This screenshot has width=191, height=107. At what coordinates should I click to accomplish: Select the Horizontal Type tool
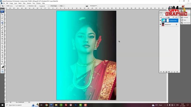(2, 48)
